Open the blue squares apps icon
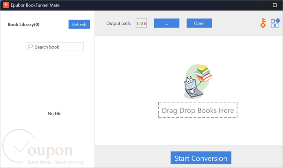The width and height of the screenshot is (283, 168). pyautogui.click(x=275, y=23)
